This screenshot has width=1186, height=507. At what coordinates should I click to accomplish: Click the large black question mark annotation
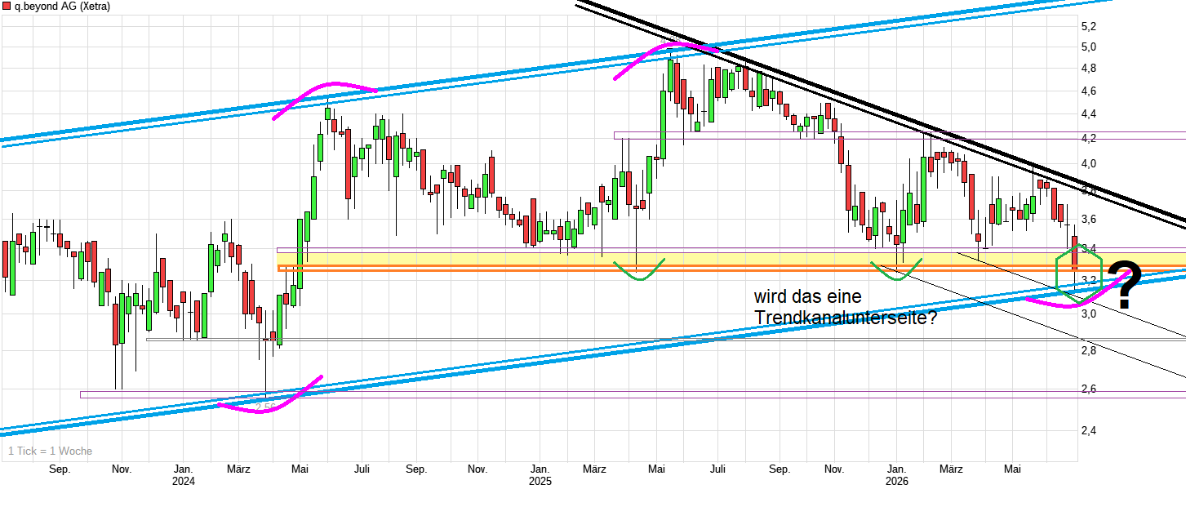coord(1125,284)
